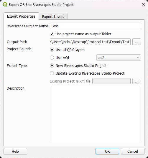Viewport: 148px width, 158px height.
Task: Browse for output path folder
Action: 137,42
